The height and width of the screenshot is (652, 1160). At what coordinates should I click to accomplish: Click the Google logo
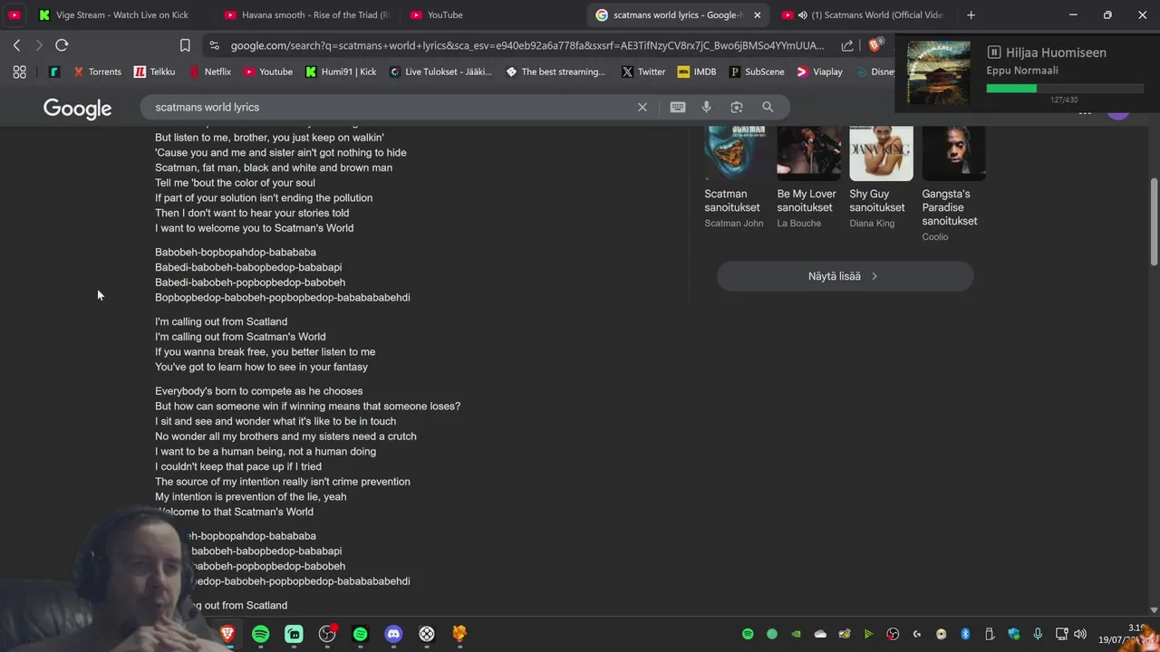tap(77, 109)
